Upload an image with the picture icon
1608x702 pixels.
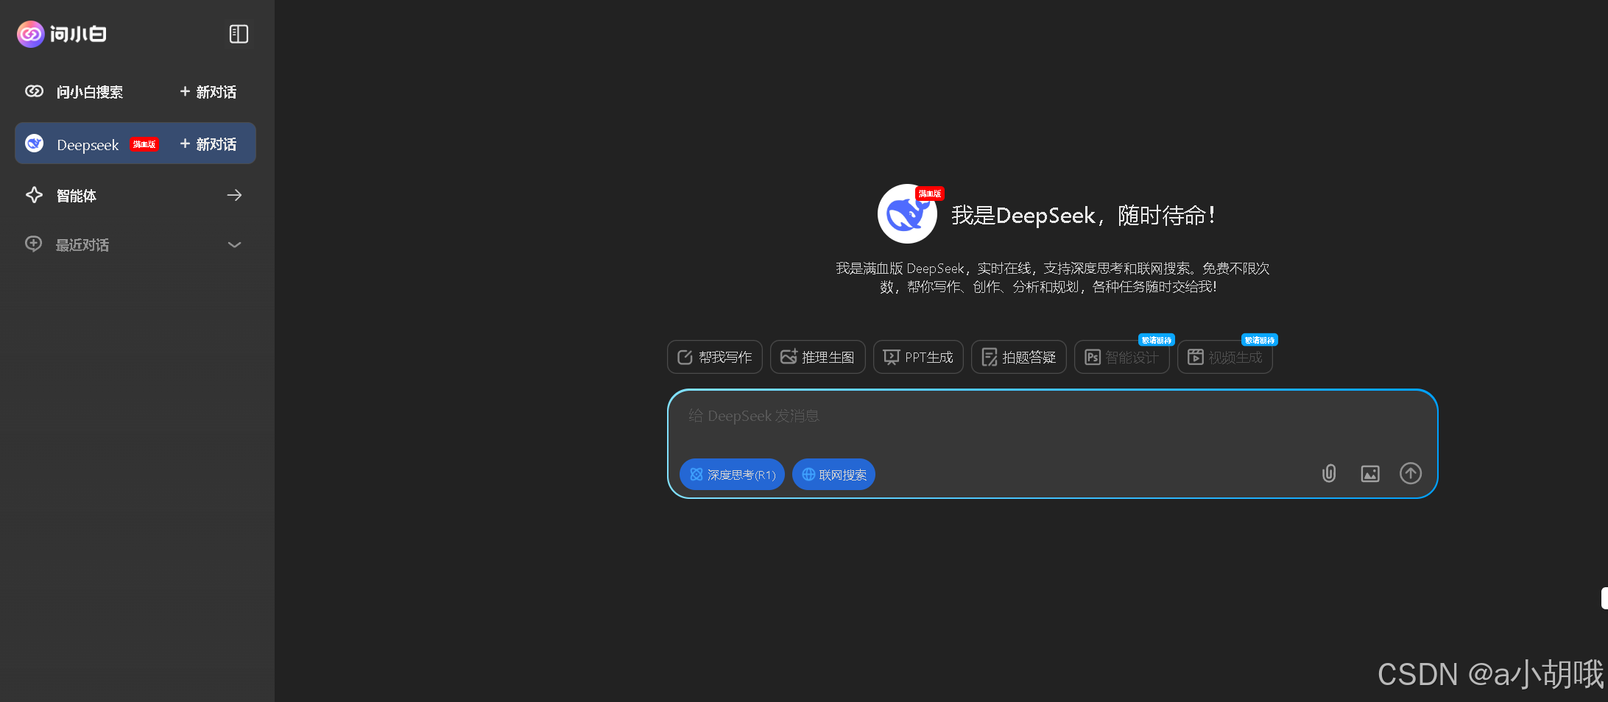[1370, 474]
